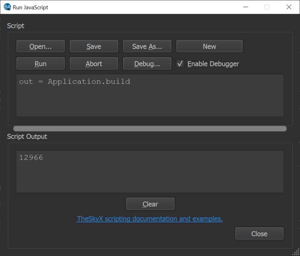
Task: Click the horizontal splitter bar above Script Output
Action: 150,128
